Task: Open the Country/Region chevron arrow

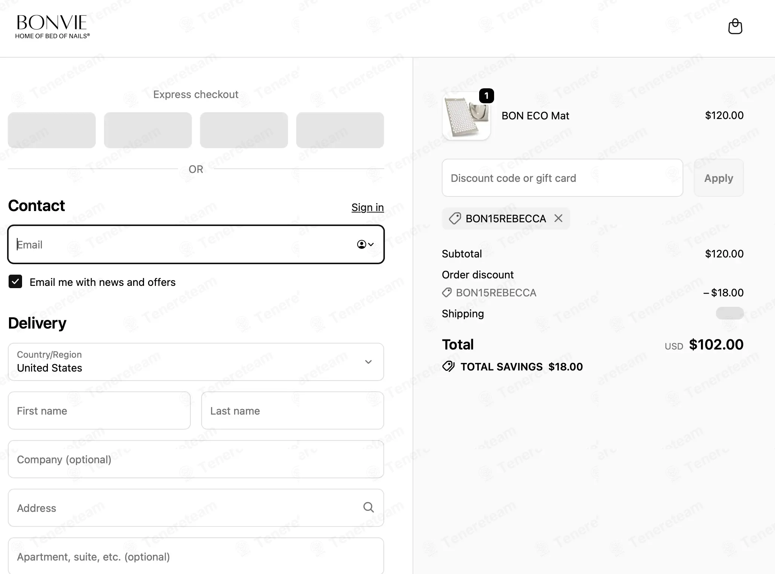Action: click(368, 362)
